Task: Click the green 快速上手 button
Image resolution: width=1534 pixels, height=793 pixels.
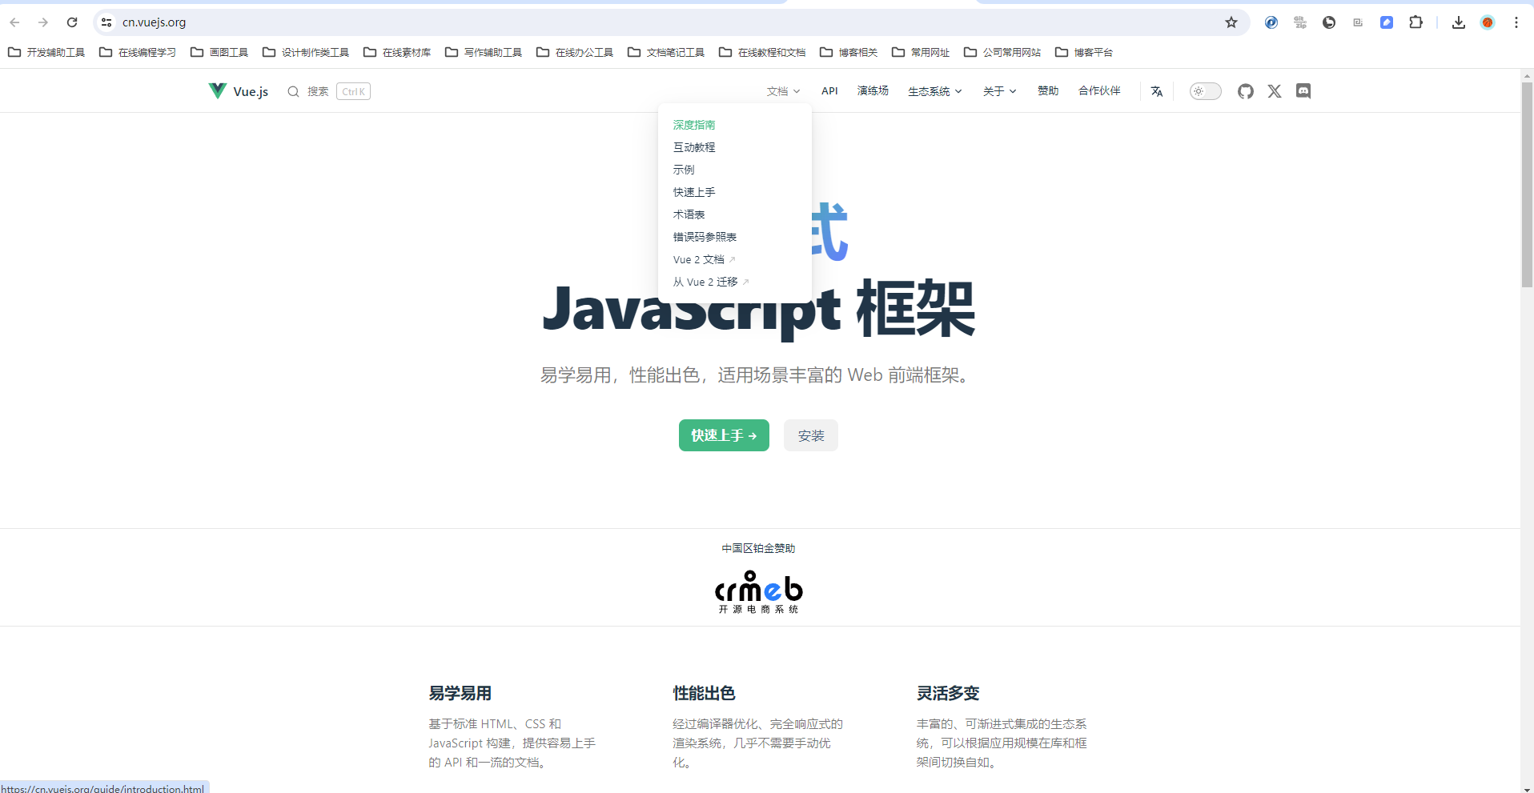Action: click(x=724, y=435)
